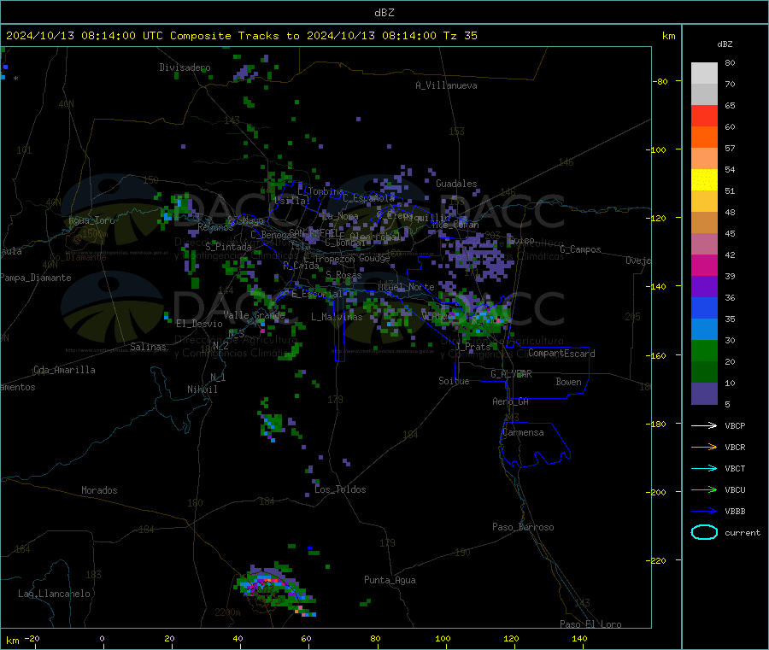Image resolution: width=769 pixels, height=650 pixels.
Task: Pick the blue 35–36 dBZ color swatch
Action: [x=704, y=307]
